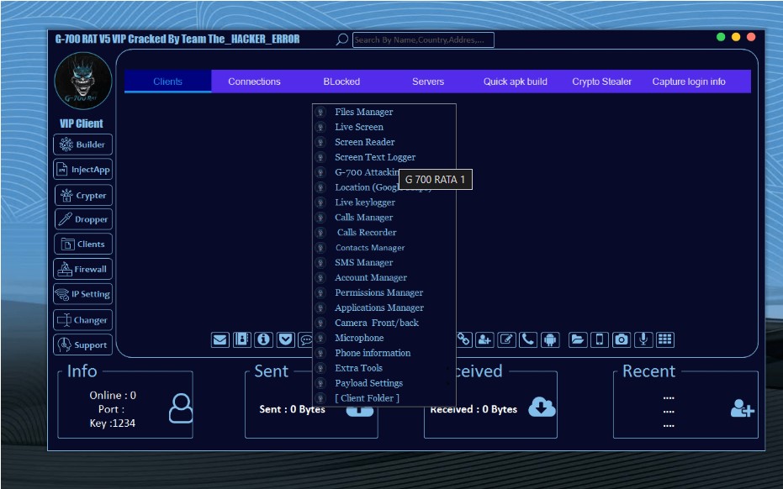Click the add-user icon in Recent panel

(x=742, y=408)
